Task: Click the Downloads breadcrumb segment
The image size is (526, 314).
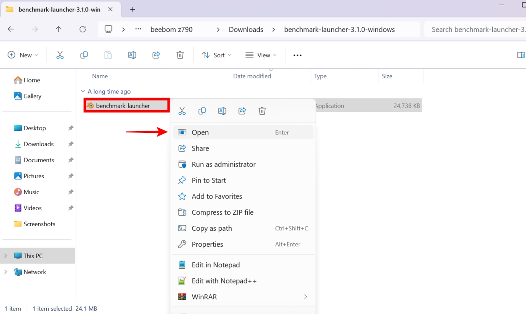Action: 246,29
